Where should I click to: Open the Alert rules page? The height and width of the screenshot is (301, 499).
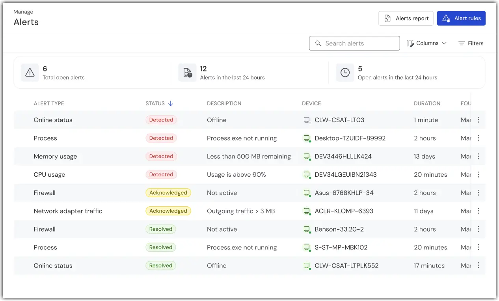tap(461, 18)
